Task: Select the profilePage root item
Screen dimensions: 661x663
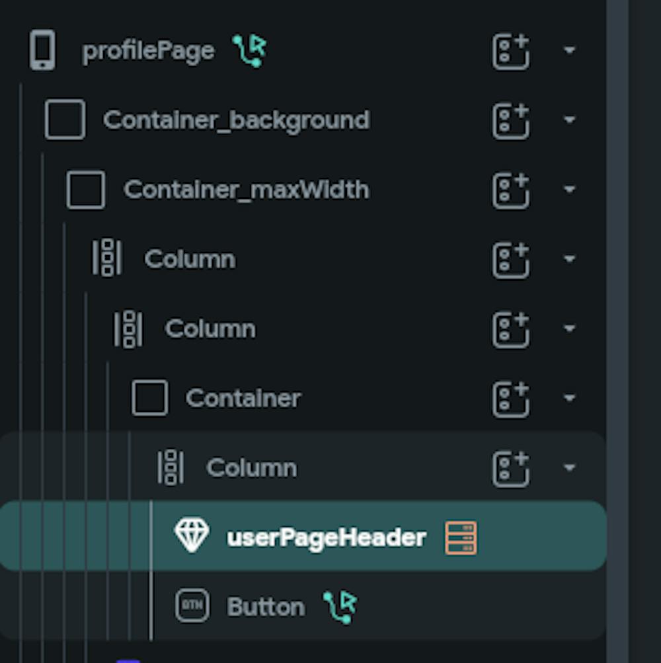Action: click(x=148, y=51)
